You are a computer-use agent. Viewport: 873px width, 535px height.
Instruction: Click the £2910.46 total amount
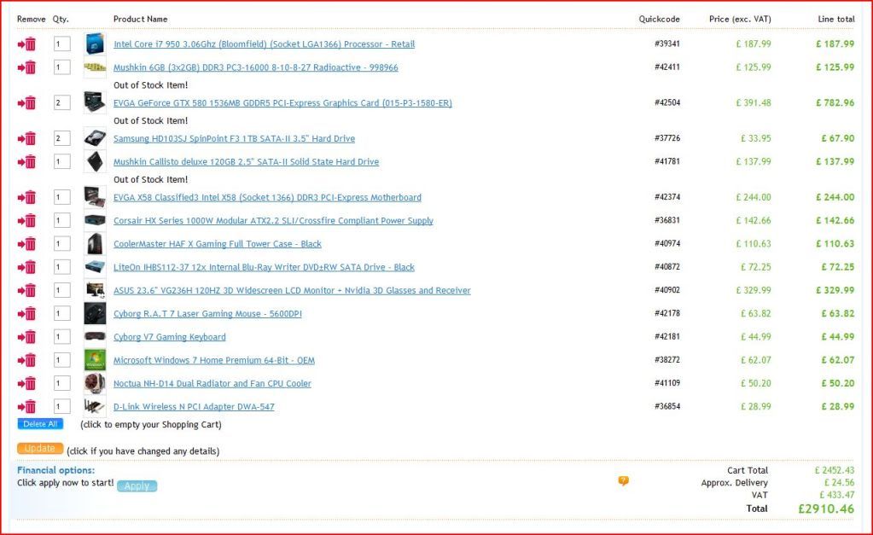(x=826, y=509)
